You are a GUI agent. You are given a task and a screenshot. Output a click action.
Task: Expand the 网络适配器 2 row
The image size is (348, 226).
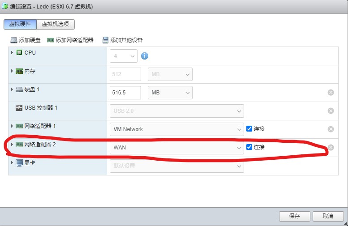(12, 145)
